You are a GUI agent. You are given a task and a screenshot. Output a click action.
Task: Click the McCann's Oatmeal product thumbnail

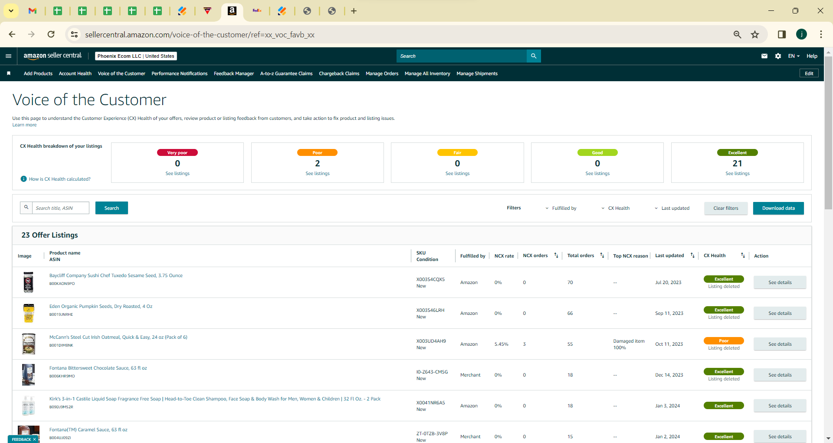[29, 344]
